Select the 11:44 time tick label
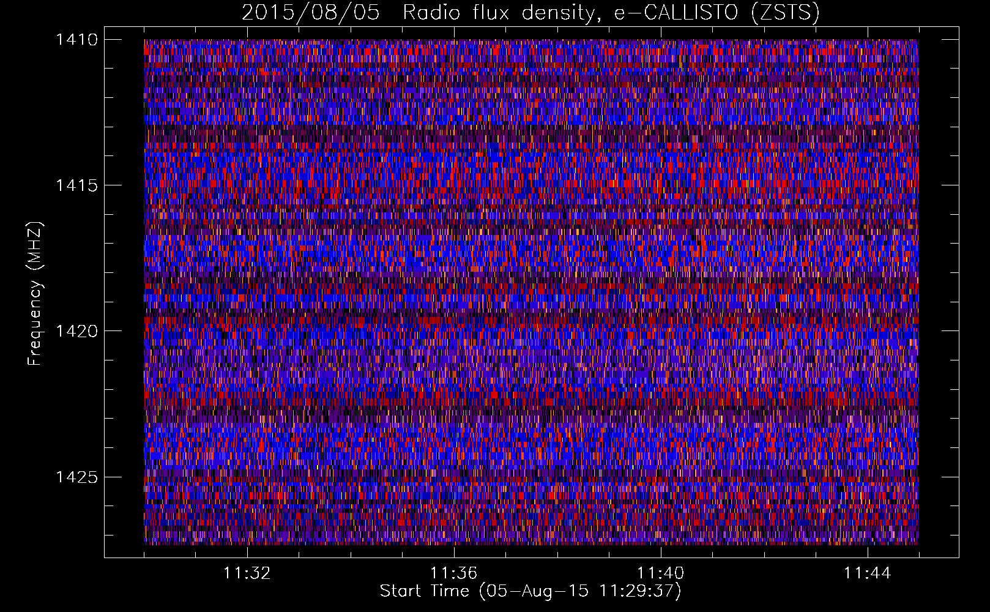The width and height of the screenshot is (990, 612). (868, 573)
